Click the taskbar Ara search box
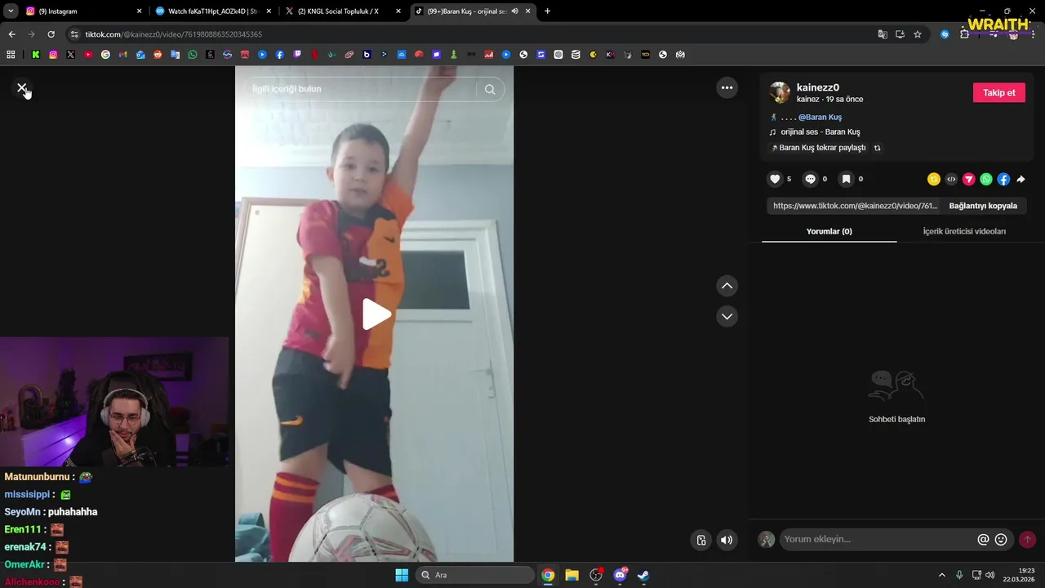The image size is (1045, 588). point(475,575)
